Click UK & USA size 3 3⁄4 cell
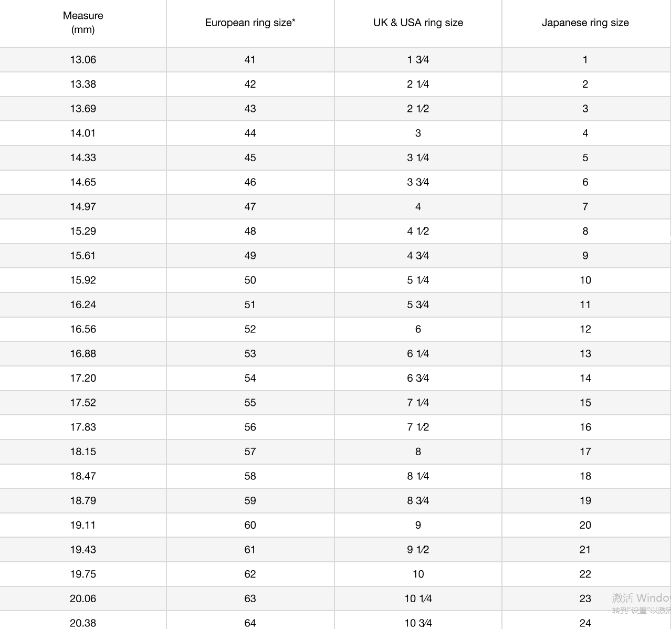The image size is (671, 629). point(418,182)
